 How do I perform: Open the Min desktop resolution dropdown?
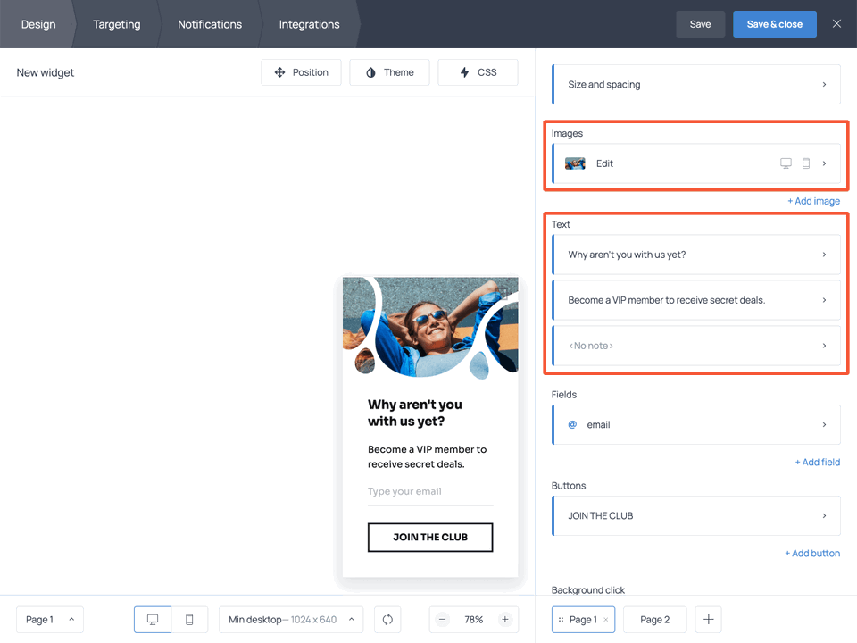[x=290, y=619]
